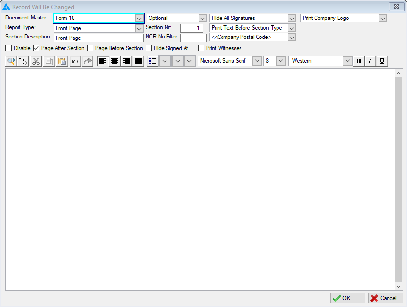The height and width of the screenshot is (307, 407).
Task: Center-align the text
Action: tap(115, 61)
